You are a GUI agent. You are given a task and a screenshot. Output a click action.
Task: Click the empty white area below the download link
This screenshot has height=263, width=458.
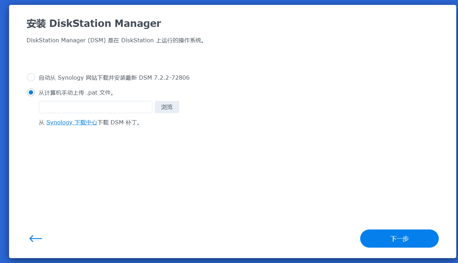point(210,175)
